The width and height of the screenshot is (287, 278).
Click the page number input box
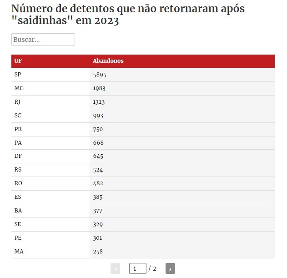coord(137,269)
